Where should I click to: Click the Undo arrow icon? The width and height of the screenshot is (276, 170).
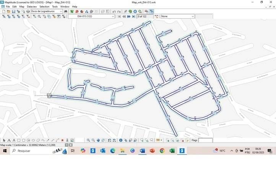coord(114,11)
